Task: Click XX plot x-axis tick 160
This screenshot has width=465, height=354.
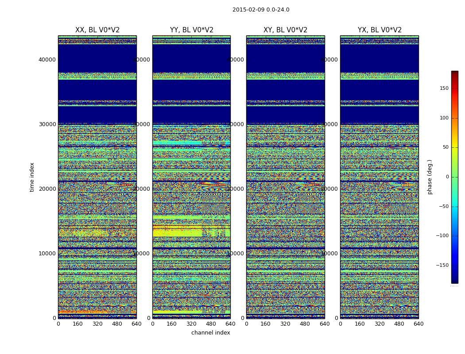Action: click(x=77, y=324)
